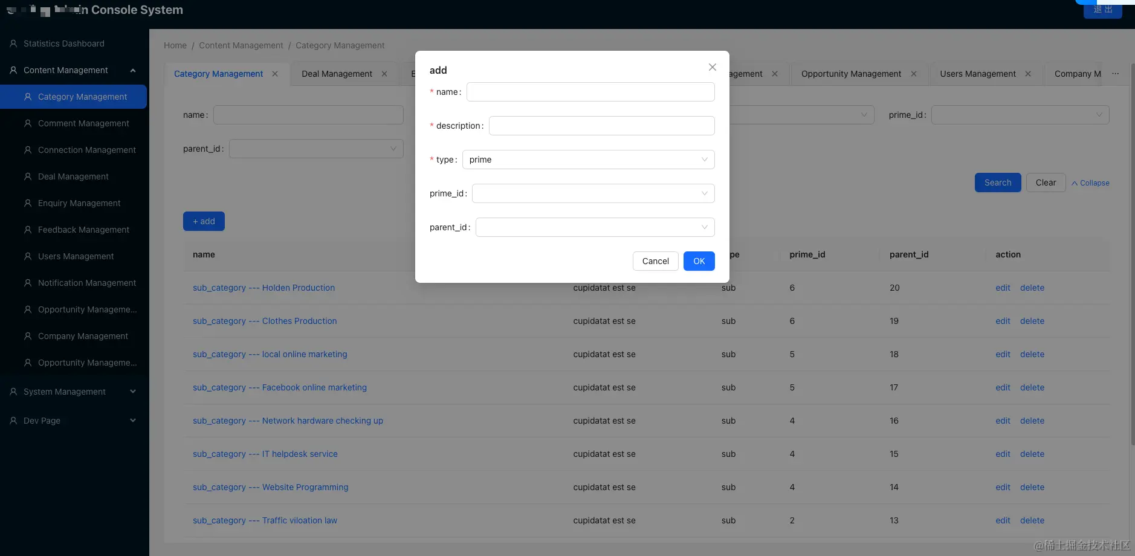The image size is (1135, 556).
Task: Click the Clear button
Action: [1046, 183]
